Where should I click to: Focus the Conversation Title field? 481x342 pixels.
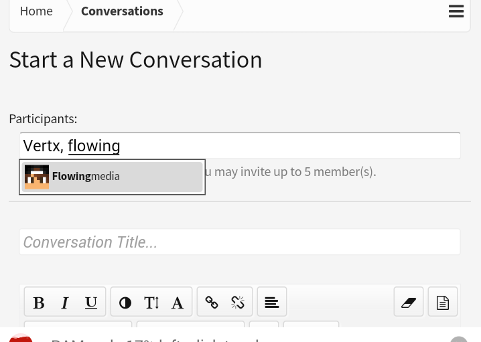[x=240, y=242]
